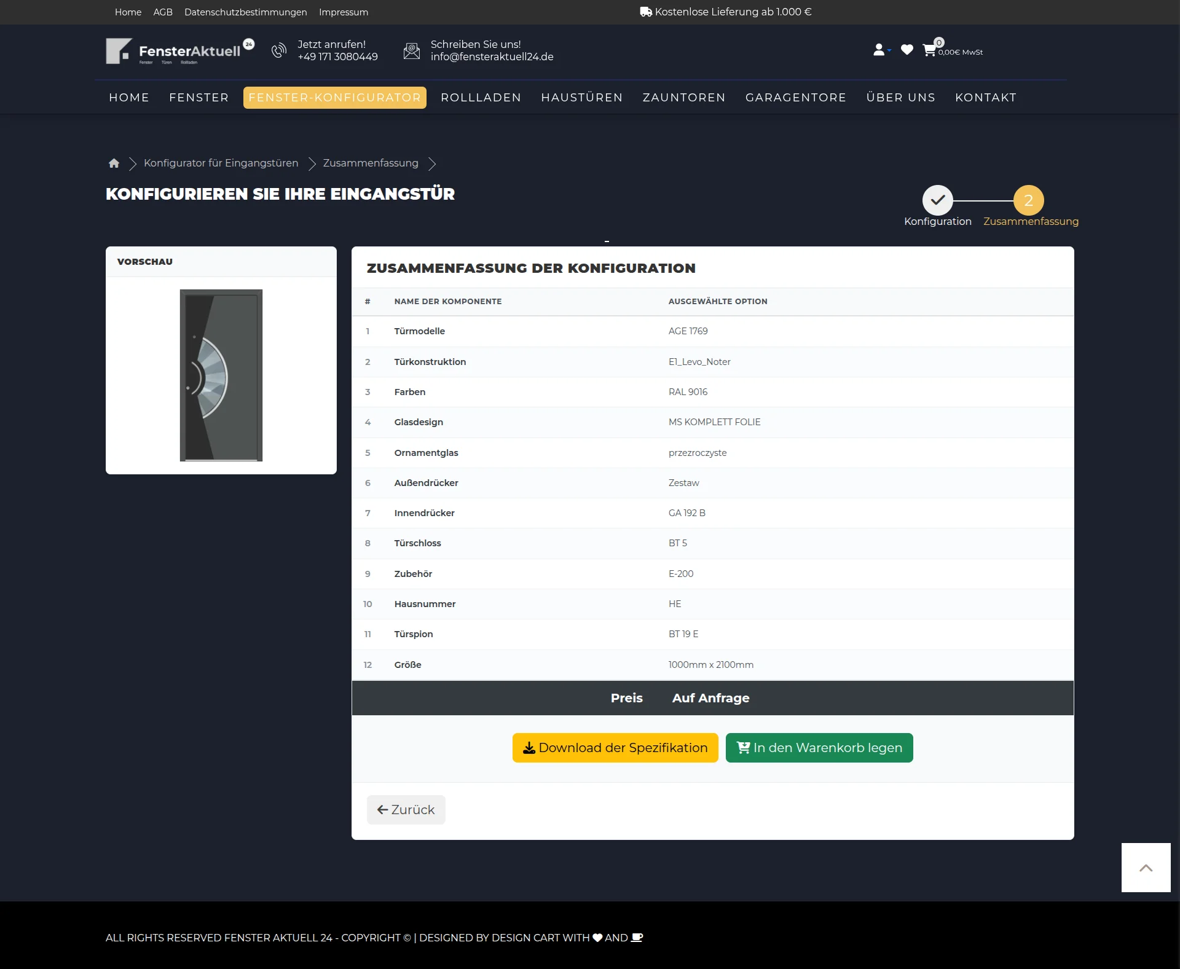Open the user account icon
This screenshot has width=1180, height=969.
[x=879, y=50]
